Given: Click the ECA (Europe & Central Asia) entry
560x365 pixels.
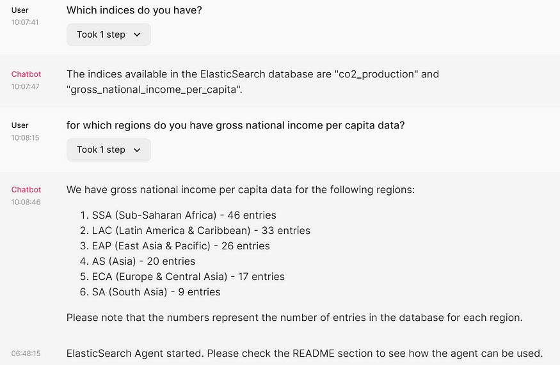Looking at the screenshot, I should tap(188, 277).
